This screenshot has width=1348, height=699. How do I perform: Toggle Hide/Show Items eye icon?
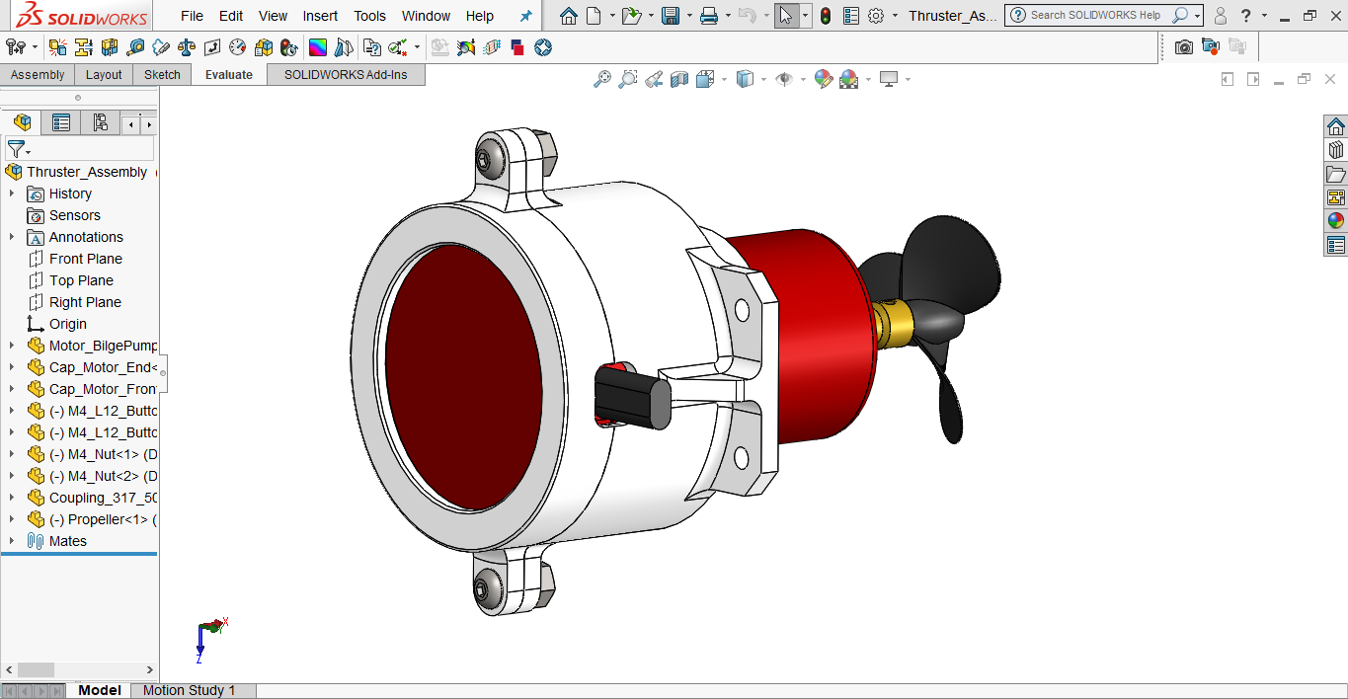[784, 80]
